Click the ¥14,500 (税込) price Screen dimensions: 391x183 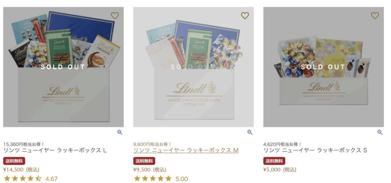pos(21,170)
